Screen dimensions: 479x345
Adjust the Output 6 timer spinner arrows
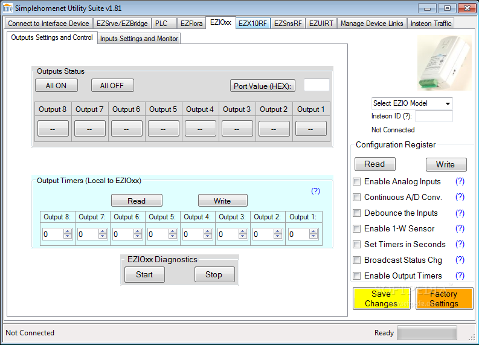click(x=138, y=234)
